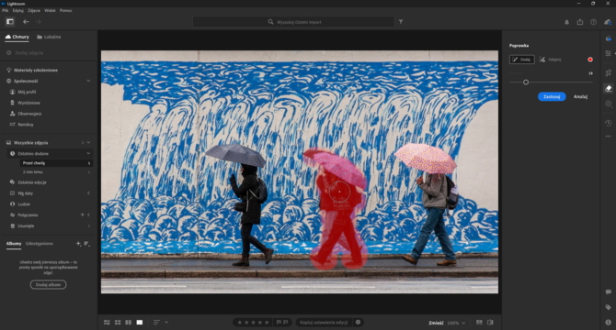Switch to the Lokalne tab
This screenshot has height=330, width=616.
pos(49,37)
